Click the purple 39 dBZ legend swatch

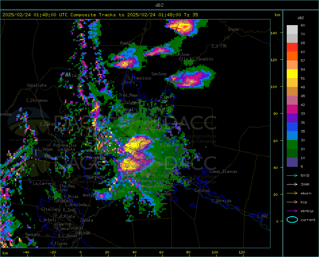click(x=292, y=118)
